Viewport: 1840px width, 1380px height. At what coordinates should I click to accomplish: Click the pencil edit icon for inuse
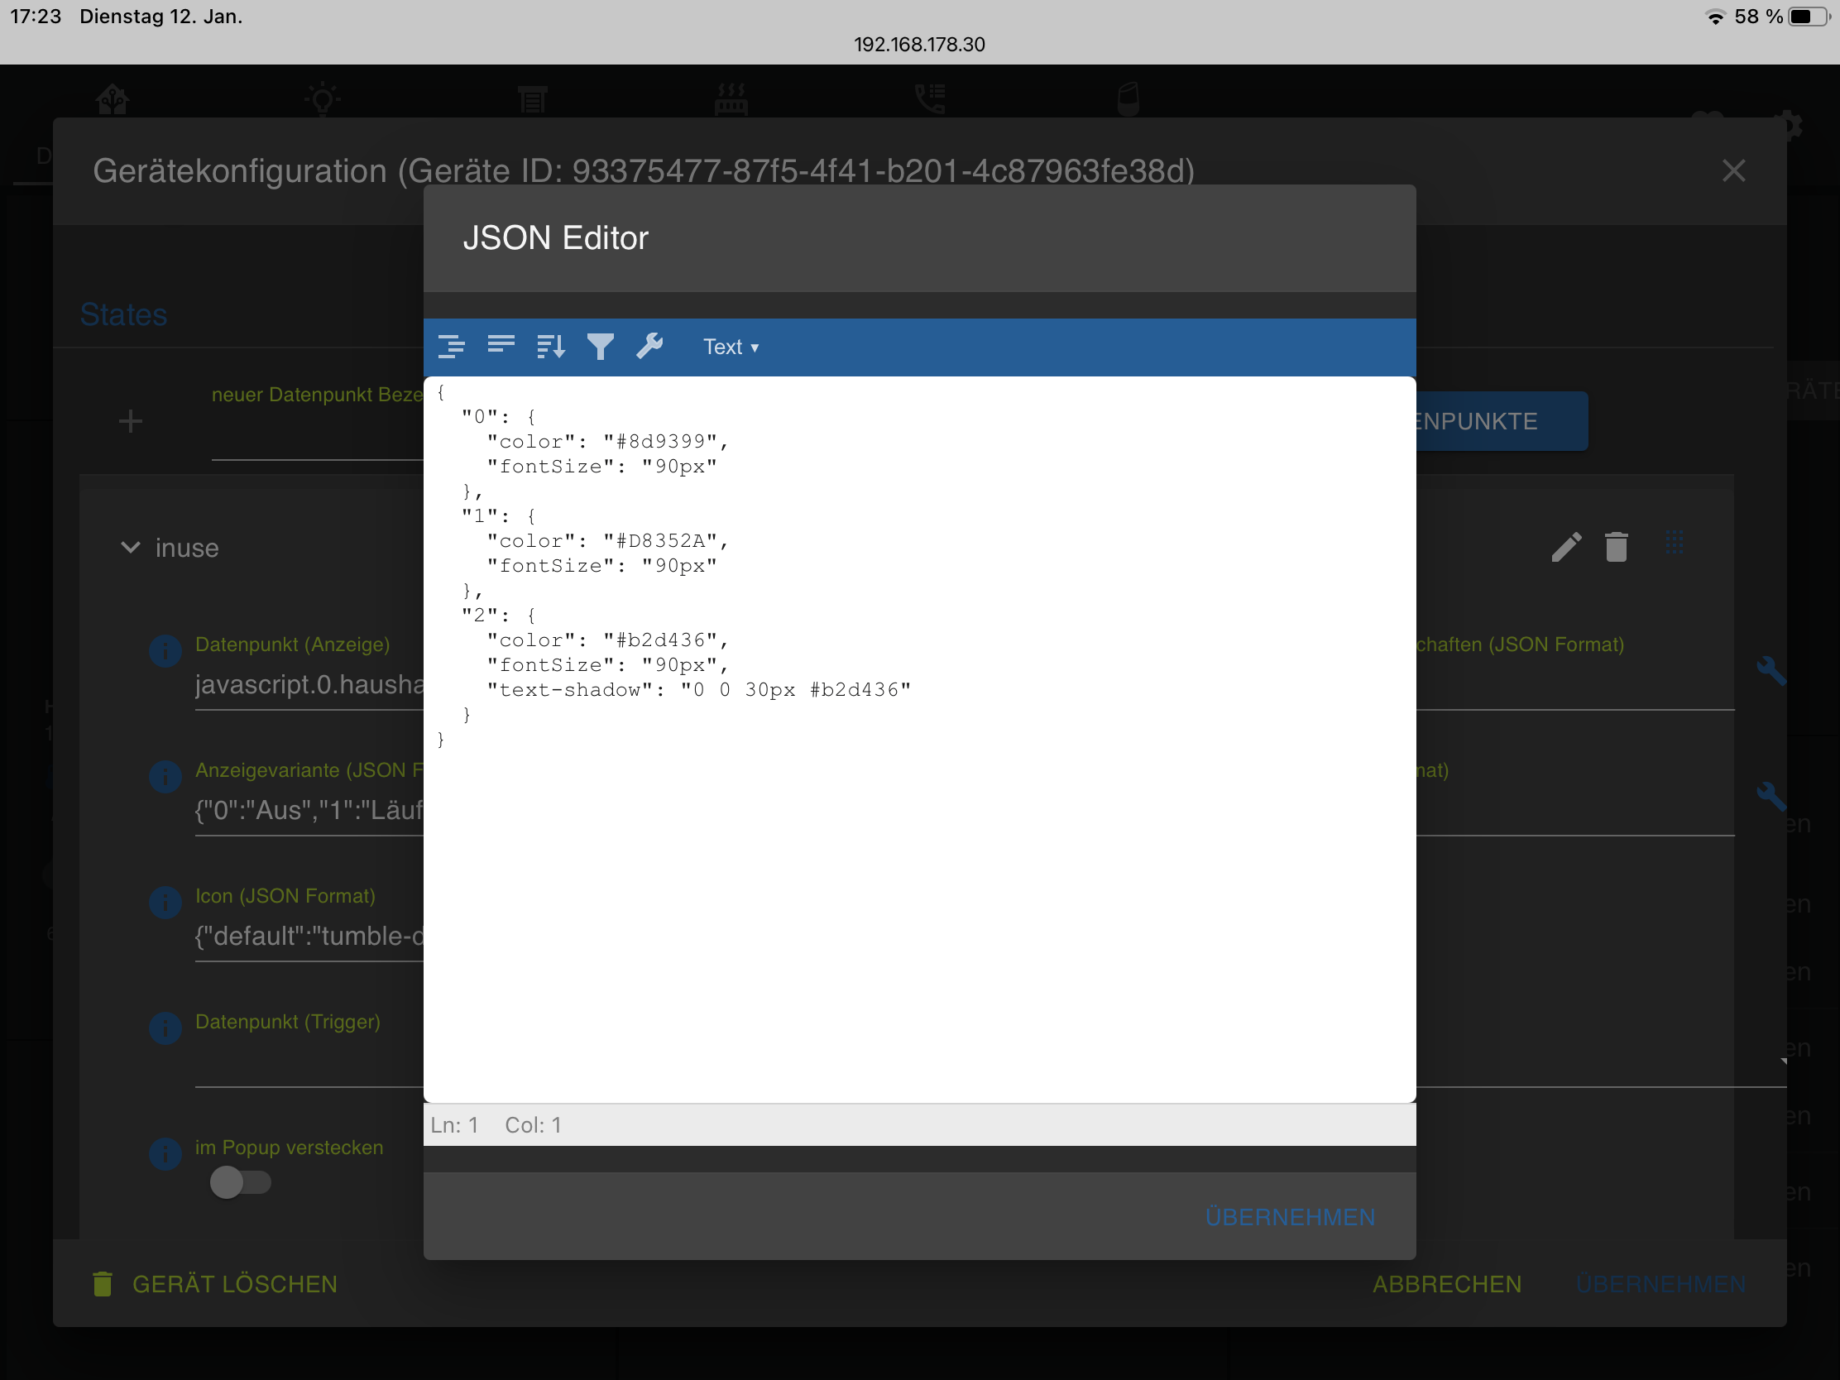1565,548
